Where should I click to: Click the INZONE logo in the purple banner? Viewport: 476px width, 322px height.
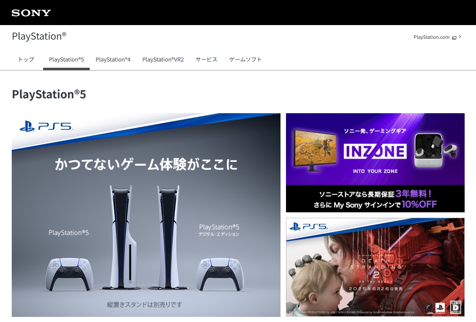coord(375,151)
